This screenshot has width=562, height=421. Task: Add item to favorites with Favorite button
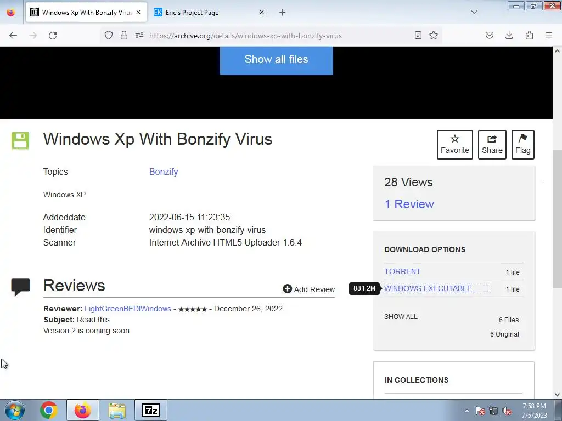(x=455, y=145)
